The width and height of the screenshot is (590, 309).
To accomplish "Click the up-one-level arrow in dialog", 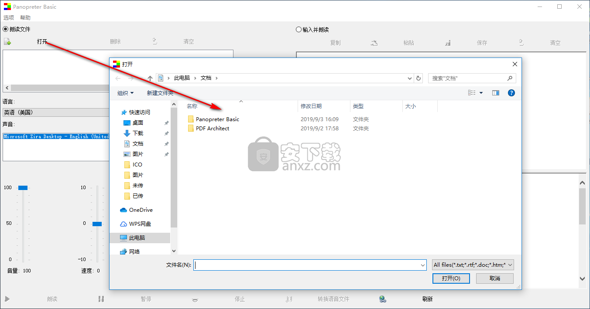I will coord(150,78).
